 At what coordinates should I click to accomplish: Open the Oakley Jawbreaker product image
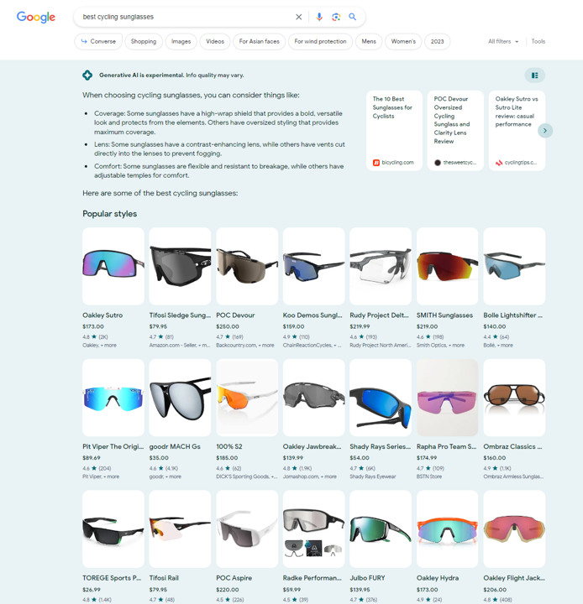pos(313,398)
